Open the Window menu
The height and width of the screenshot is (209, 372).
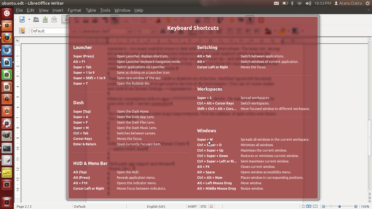[x=122, y=10]
